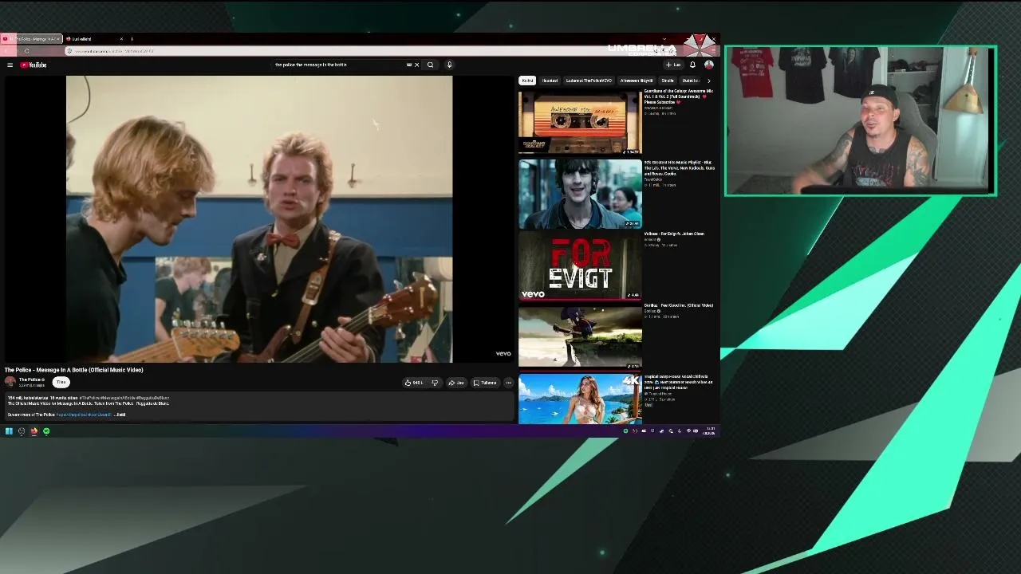Open Gorillaz - Feel Good Inc. title
This screenshot has width=1021, height=574.
(679, 305)
